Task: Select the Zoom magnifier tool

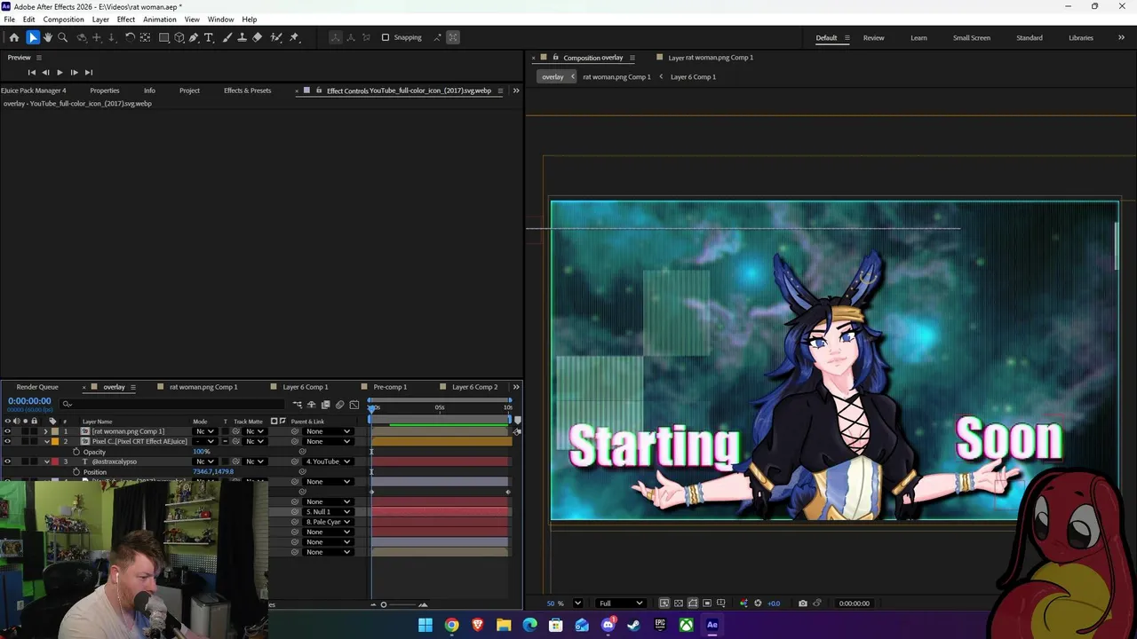Action: pos(62,37)
